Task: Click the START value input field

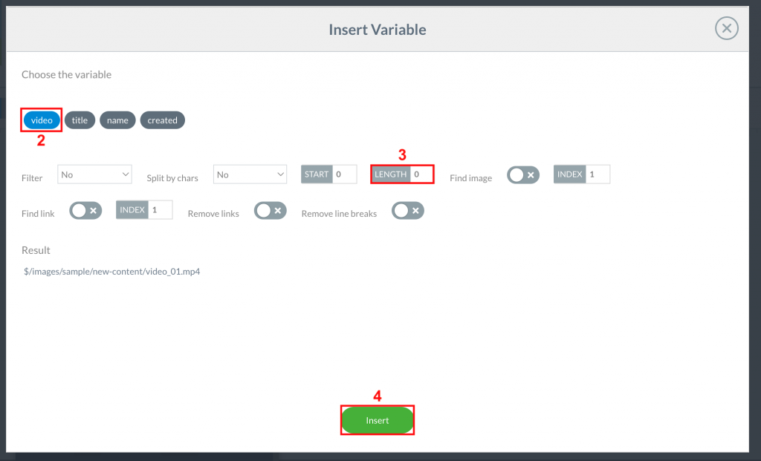Action: [345, 174]
